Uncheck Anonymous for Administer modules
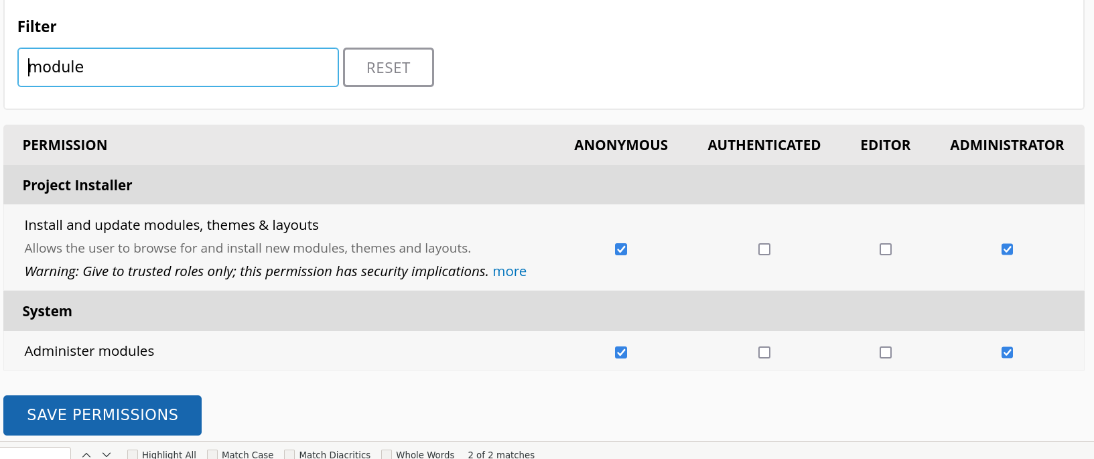 (621, 352)
